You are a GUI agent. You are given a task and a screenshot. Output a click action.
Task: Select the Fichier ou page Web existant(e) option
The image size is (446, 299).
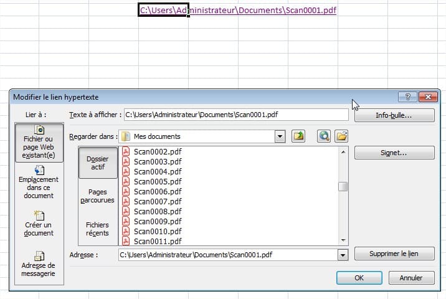coord(39,143)
